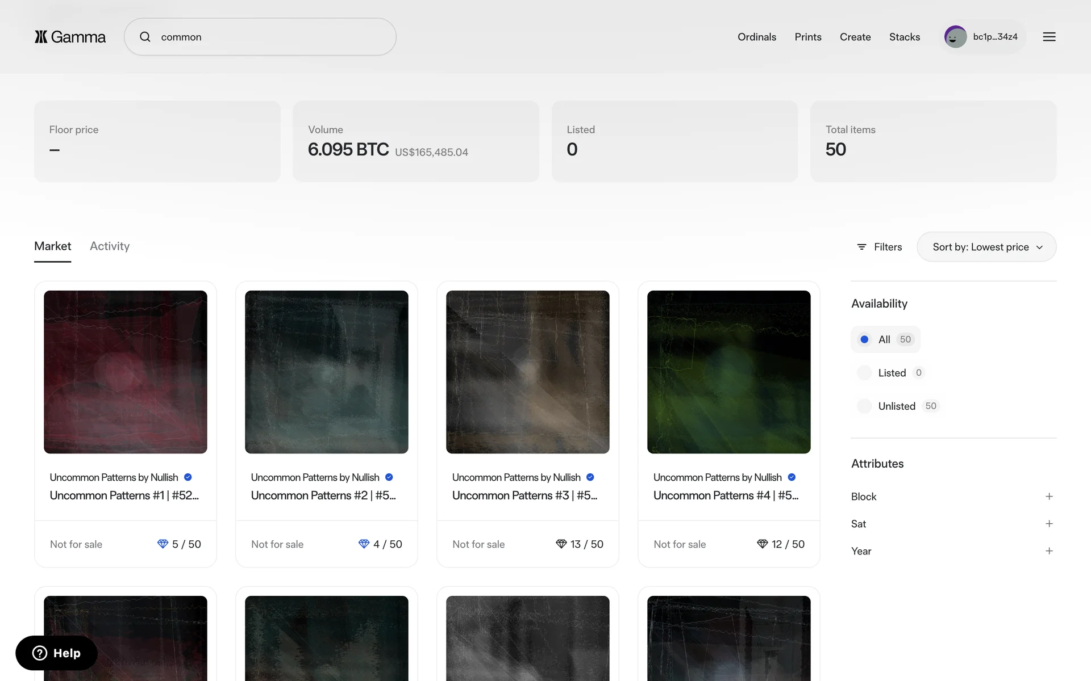The height and width of the screenshot is (681, 1091).
Task: Select the Listed availability radio button
Action: [x=864, y=373]
